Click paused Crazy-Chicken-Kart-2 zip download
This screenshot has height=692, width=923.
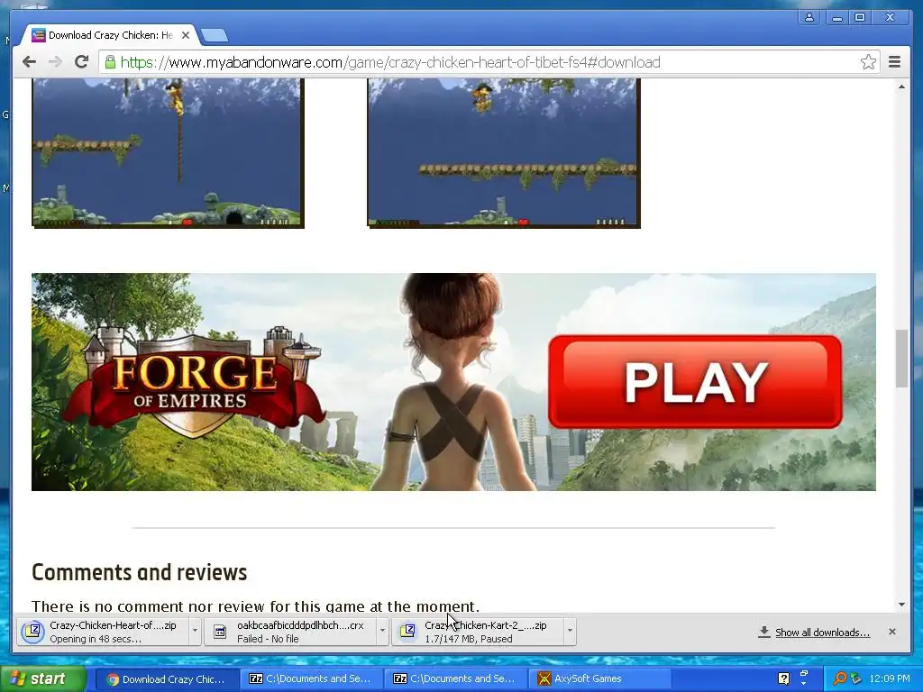(x=479, y=632)
